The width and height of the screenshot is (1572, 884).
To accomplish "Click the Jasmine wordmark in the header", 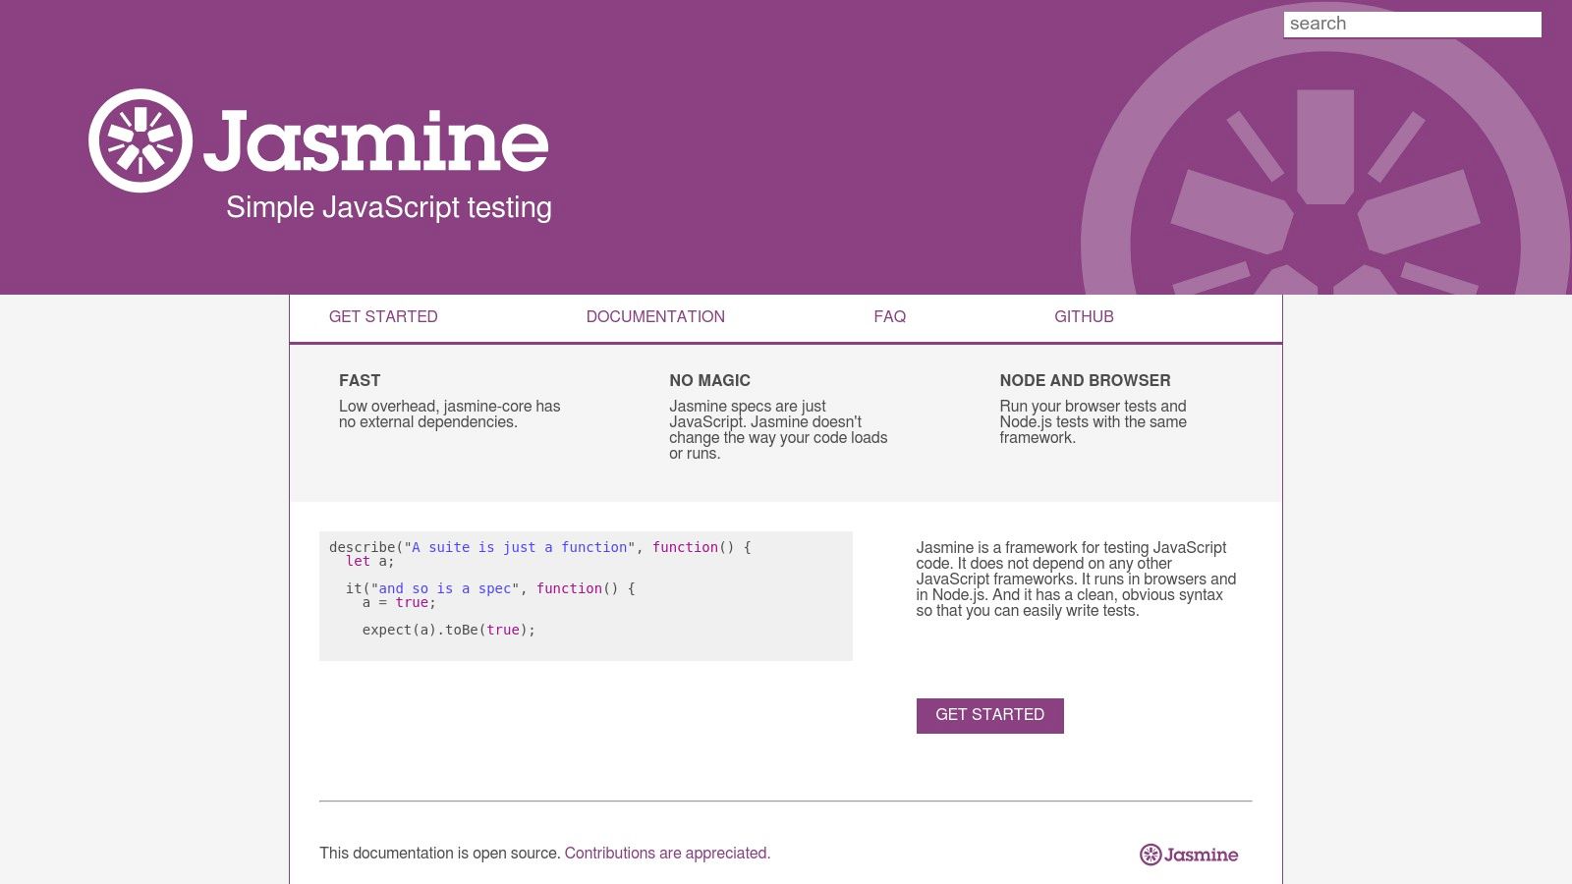I will 376,141.
